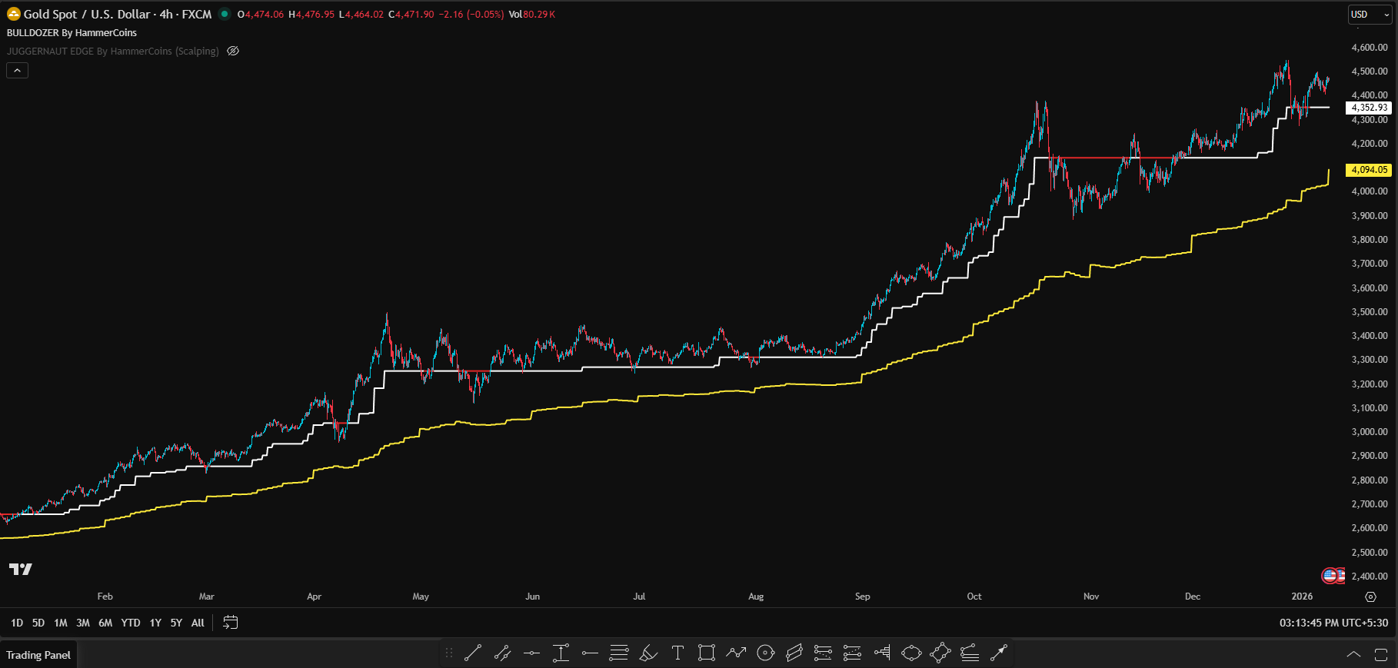Image resolution: width=1398 pixels, height=668 pixels.
Task: Select the Text tool in drawing toolbar
Action: point(677,653)
